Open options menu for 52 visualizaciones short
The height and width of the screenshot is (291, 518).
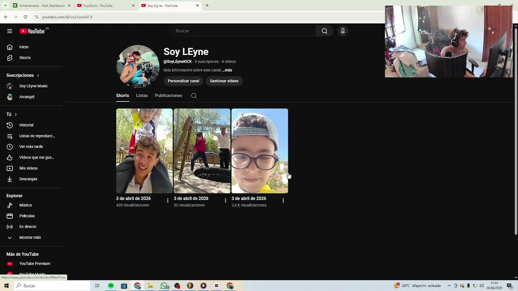(225, 200)
